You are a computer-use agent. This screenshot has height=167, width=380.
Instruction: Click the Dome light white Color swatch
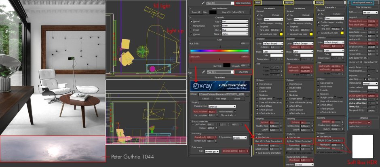pos(276,55)
